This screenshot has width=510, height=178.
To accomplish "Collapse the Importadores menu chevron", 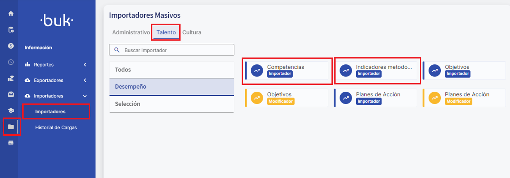I will coord(85,96).
